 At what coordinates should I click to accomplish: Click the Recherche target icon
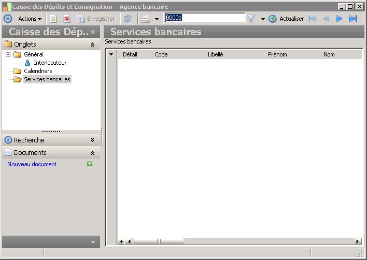[8, 140]
